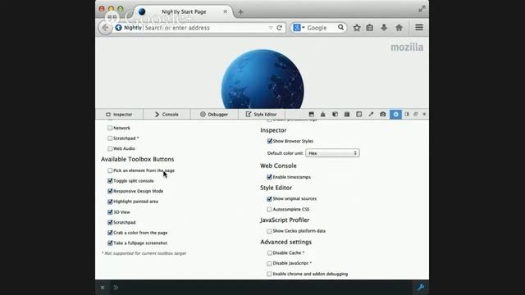The height and width of the screenshot is (295, 525).
Task: Check Disable JavaScript option
Action: 269,264
